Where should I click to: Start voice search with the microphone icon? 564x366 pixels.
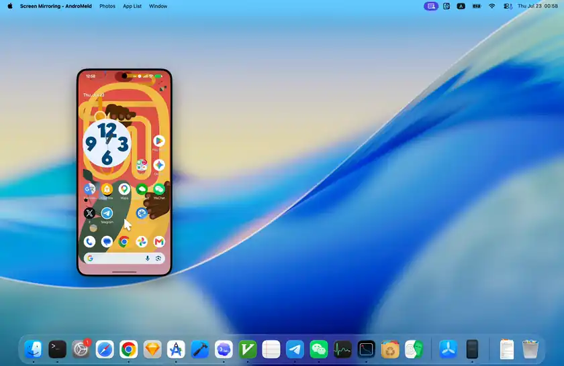point(148,258)
